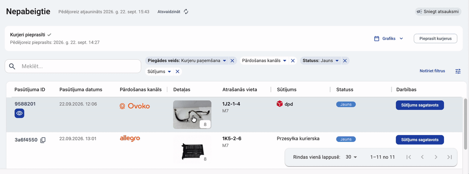Screen dimensions: 469x174
Task: Go to the next page
Action: (x=436, y=157)
